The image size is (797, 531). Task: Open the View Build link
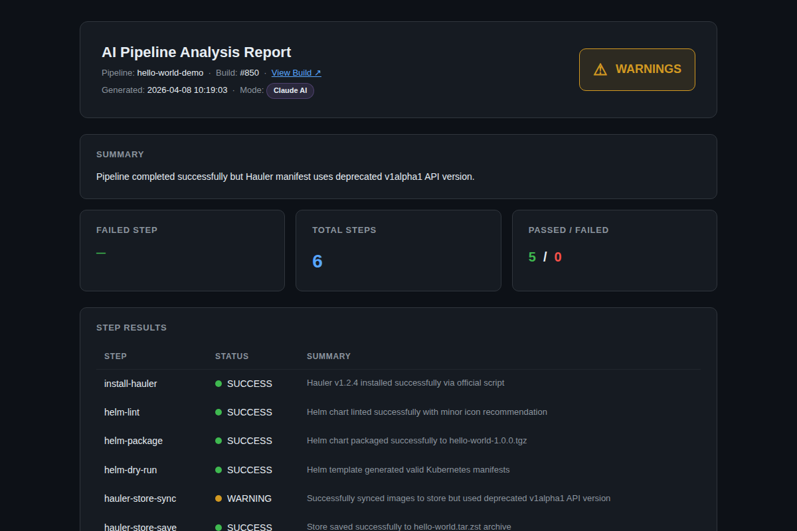coord(296,73)
